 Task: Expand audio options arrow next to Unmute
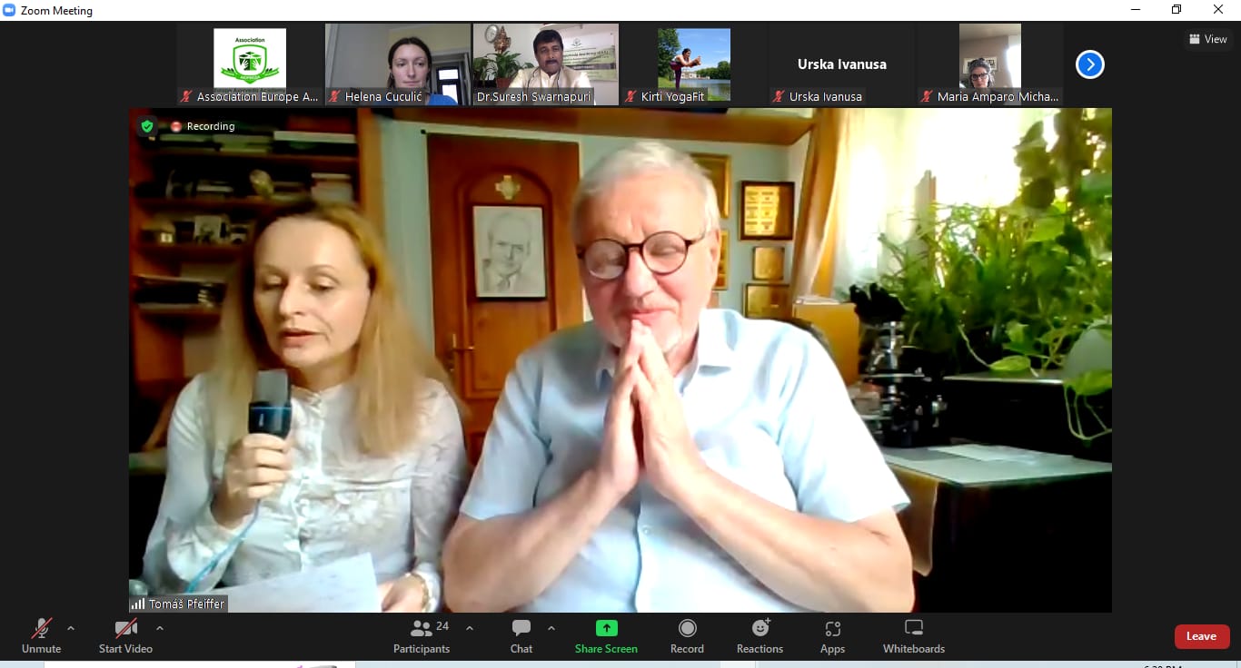71,628
